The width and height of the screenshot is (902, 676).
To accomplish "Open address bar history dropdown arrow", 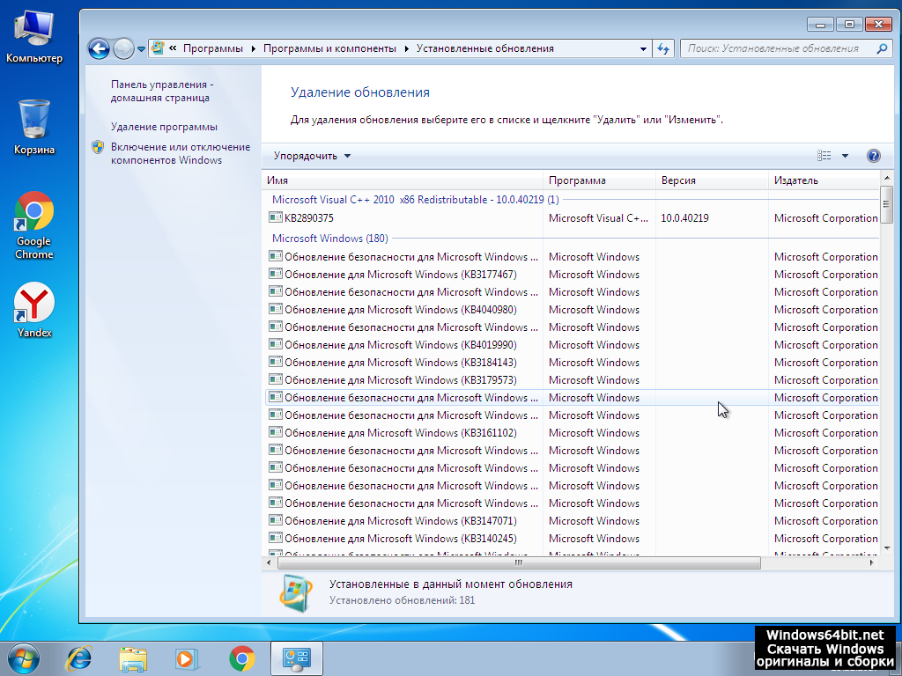I will [641, 49].
